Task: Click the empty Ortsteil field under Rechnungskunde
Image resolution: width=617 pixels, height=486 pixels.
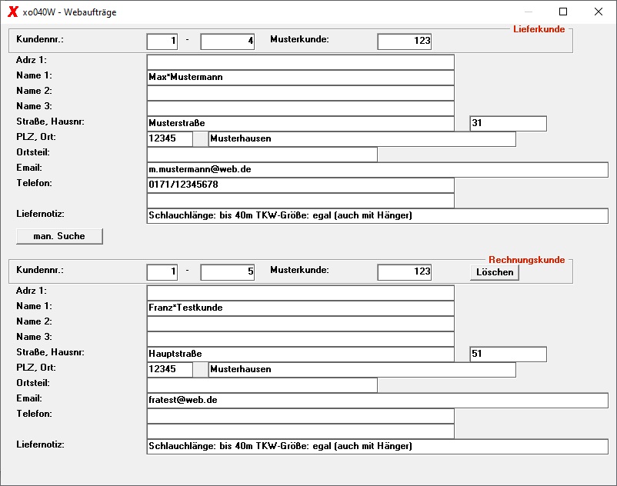Action: click(262, 385)
